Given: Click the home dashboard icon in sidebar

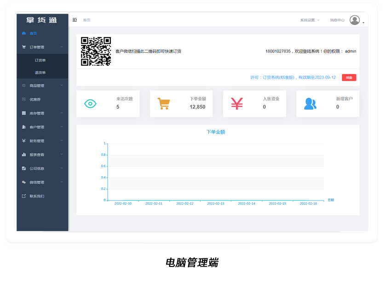Looking at the screenshot, I should pos(23,33).
